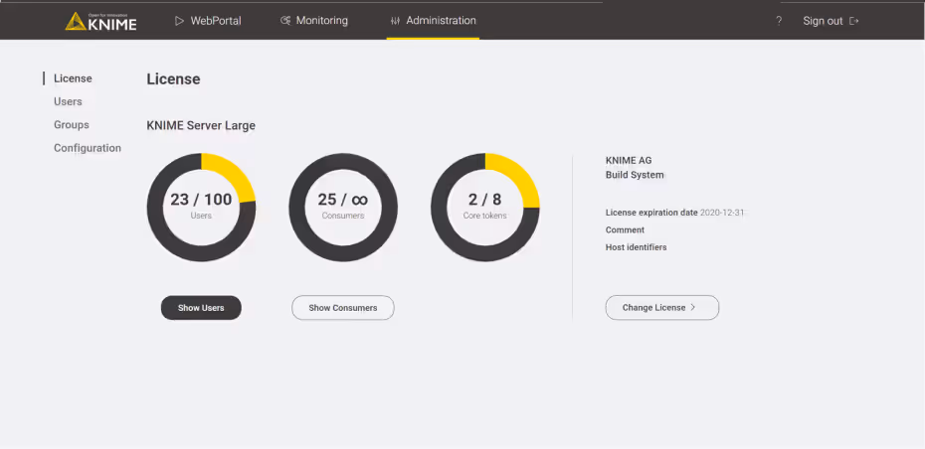Click the 2 / 8 Core tokens donut chart
This screenshot has width=925, height=449.
coord(484,207)
